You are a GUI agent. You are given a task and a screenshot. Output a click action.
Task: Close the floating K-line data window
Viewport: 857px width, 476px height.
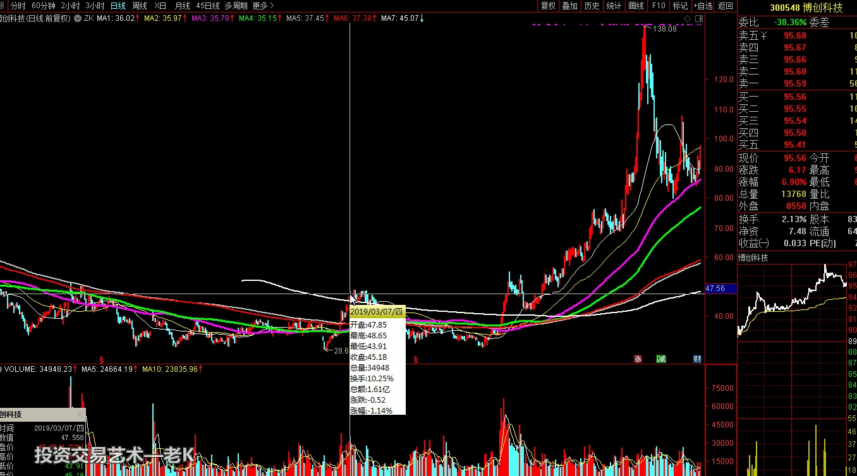(80, 415)
